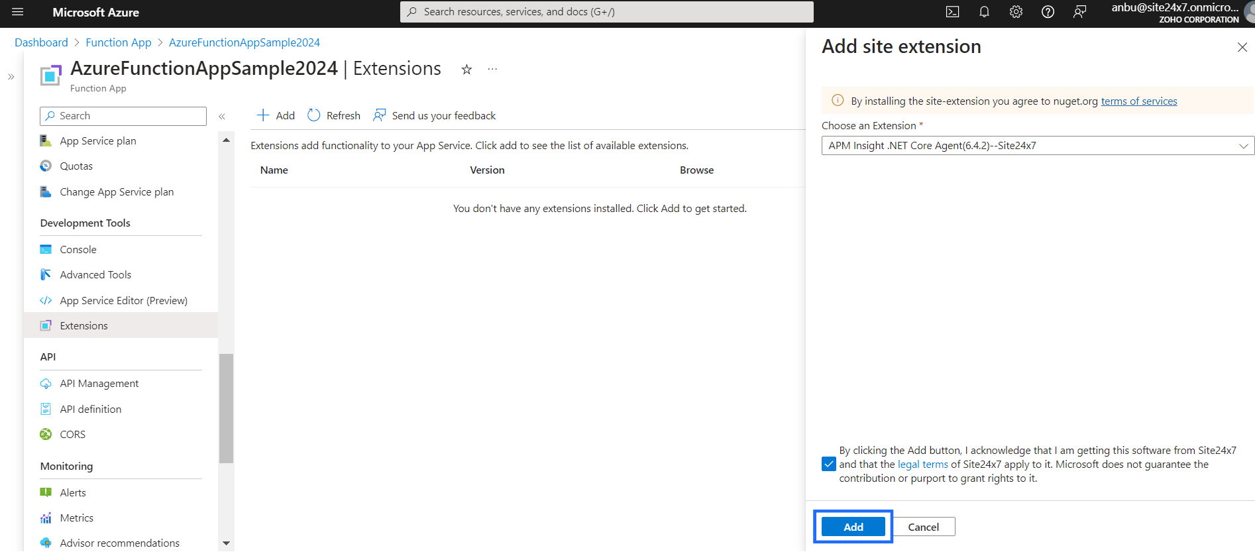Viewport: 1255px width, 554px height.
Task: Click the help question mark icon
Action: coord(1048,12)
